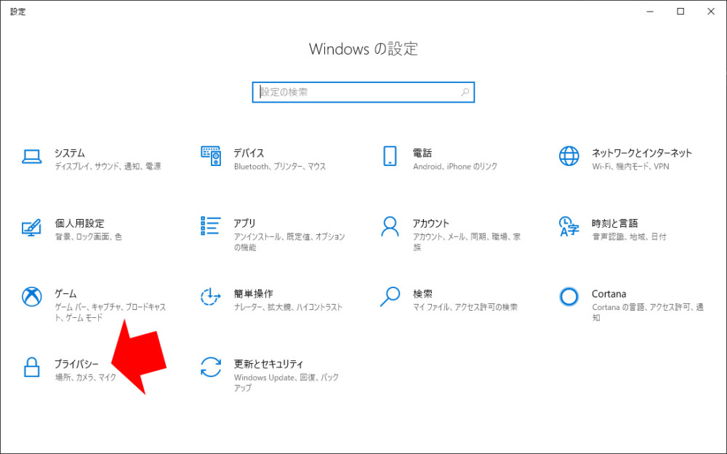Open the デバイス keyboard and speaker icon

[210, 156]
